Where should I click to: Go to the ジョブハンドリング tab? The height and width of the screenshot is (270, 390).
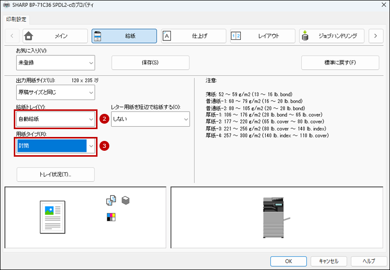coord(331,36)
